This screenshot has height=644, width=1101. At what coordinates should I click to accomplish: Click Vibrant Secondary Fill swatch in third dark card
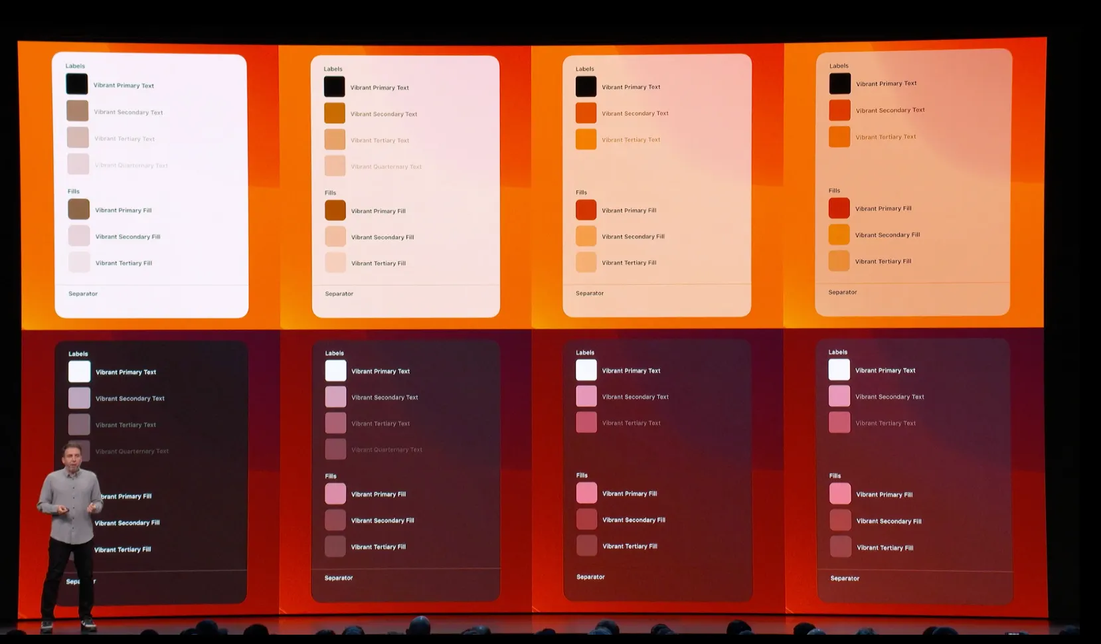tap(587, 519)
